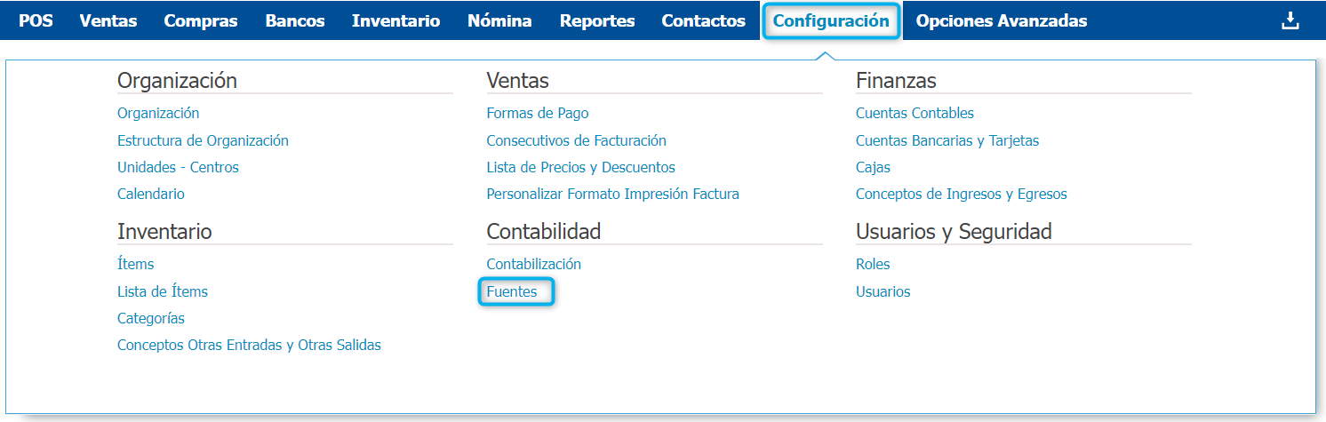Open the Fuentes link under Contabilidad
Screen dimensions: 1326x422
coord(512,291)
